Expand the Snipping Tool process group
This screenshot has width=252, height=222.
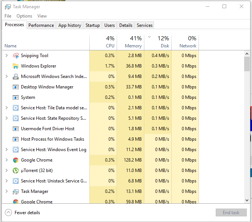coord(7,56)
